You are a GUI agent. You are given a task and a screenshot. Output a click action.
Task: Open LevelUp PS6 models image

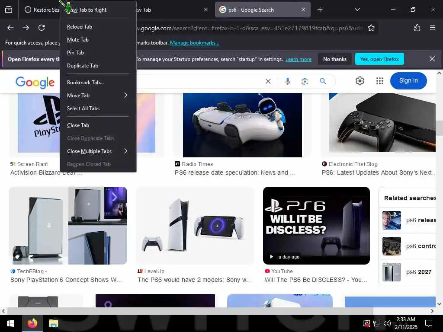tap(195, 226)
